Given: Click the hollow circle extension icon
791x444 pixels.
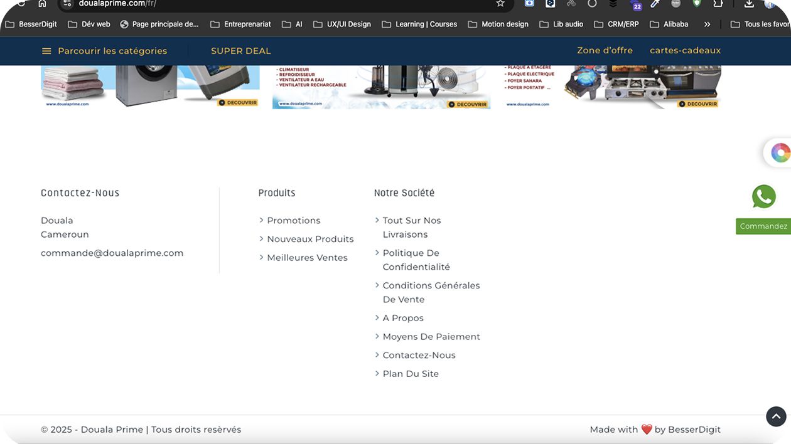Looking at the screenshot, I should tap(592, 4).
